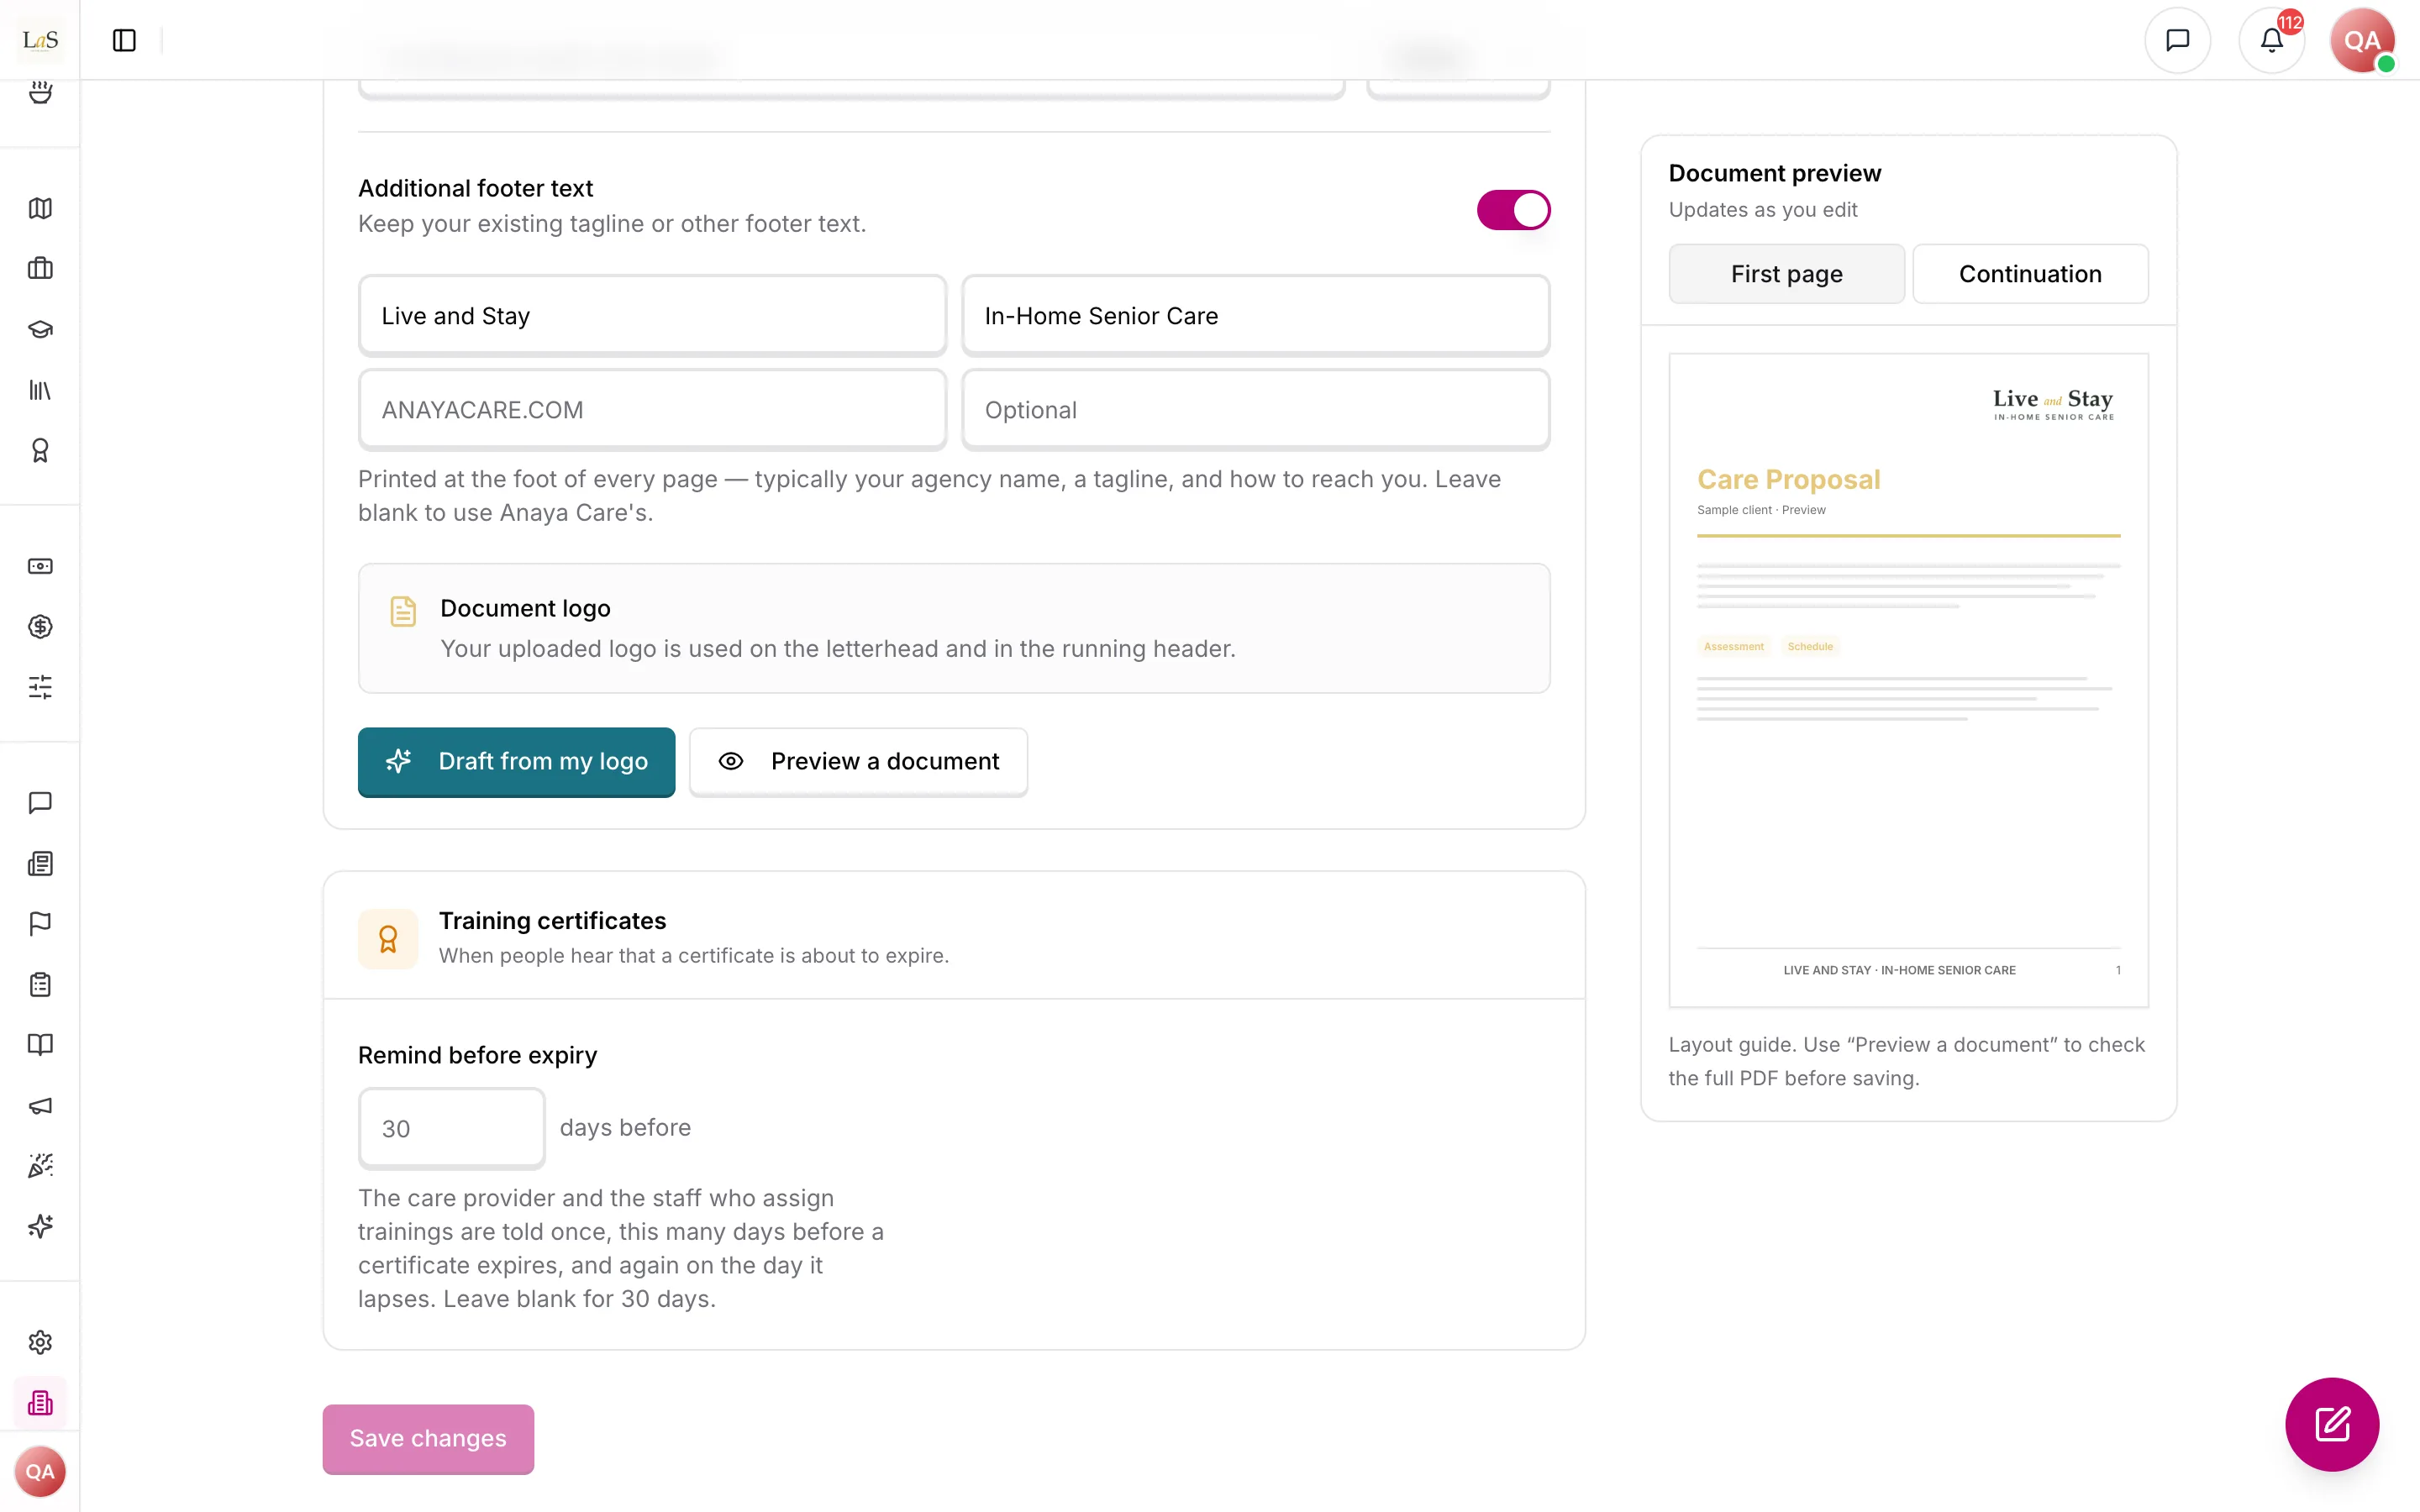Click the floating compose edit button
The width and height of the screenshot is (2420, 1512).
click(x=2332, y=1424)
